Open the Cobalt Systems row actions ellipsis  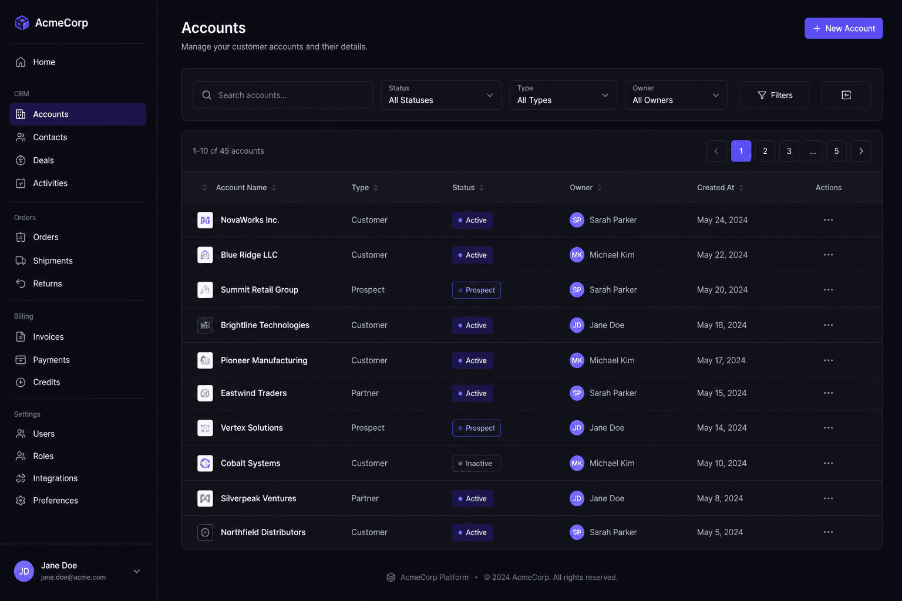tap(828, 463)
